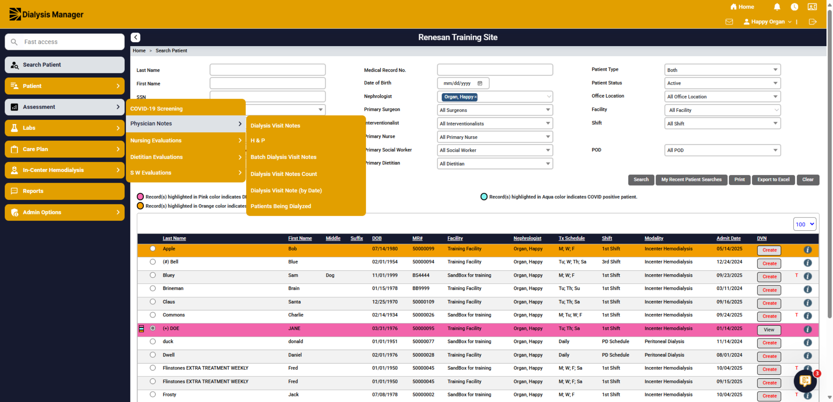
Task: Click T indicator on Bluey row
Action: point(797,275)
